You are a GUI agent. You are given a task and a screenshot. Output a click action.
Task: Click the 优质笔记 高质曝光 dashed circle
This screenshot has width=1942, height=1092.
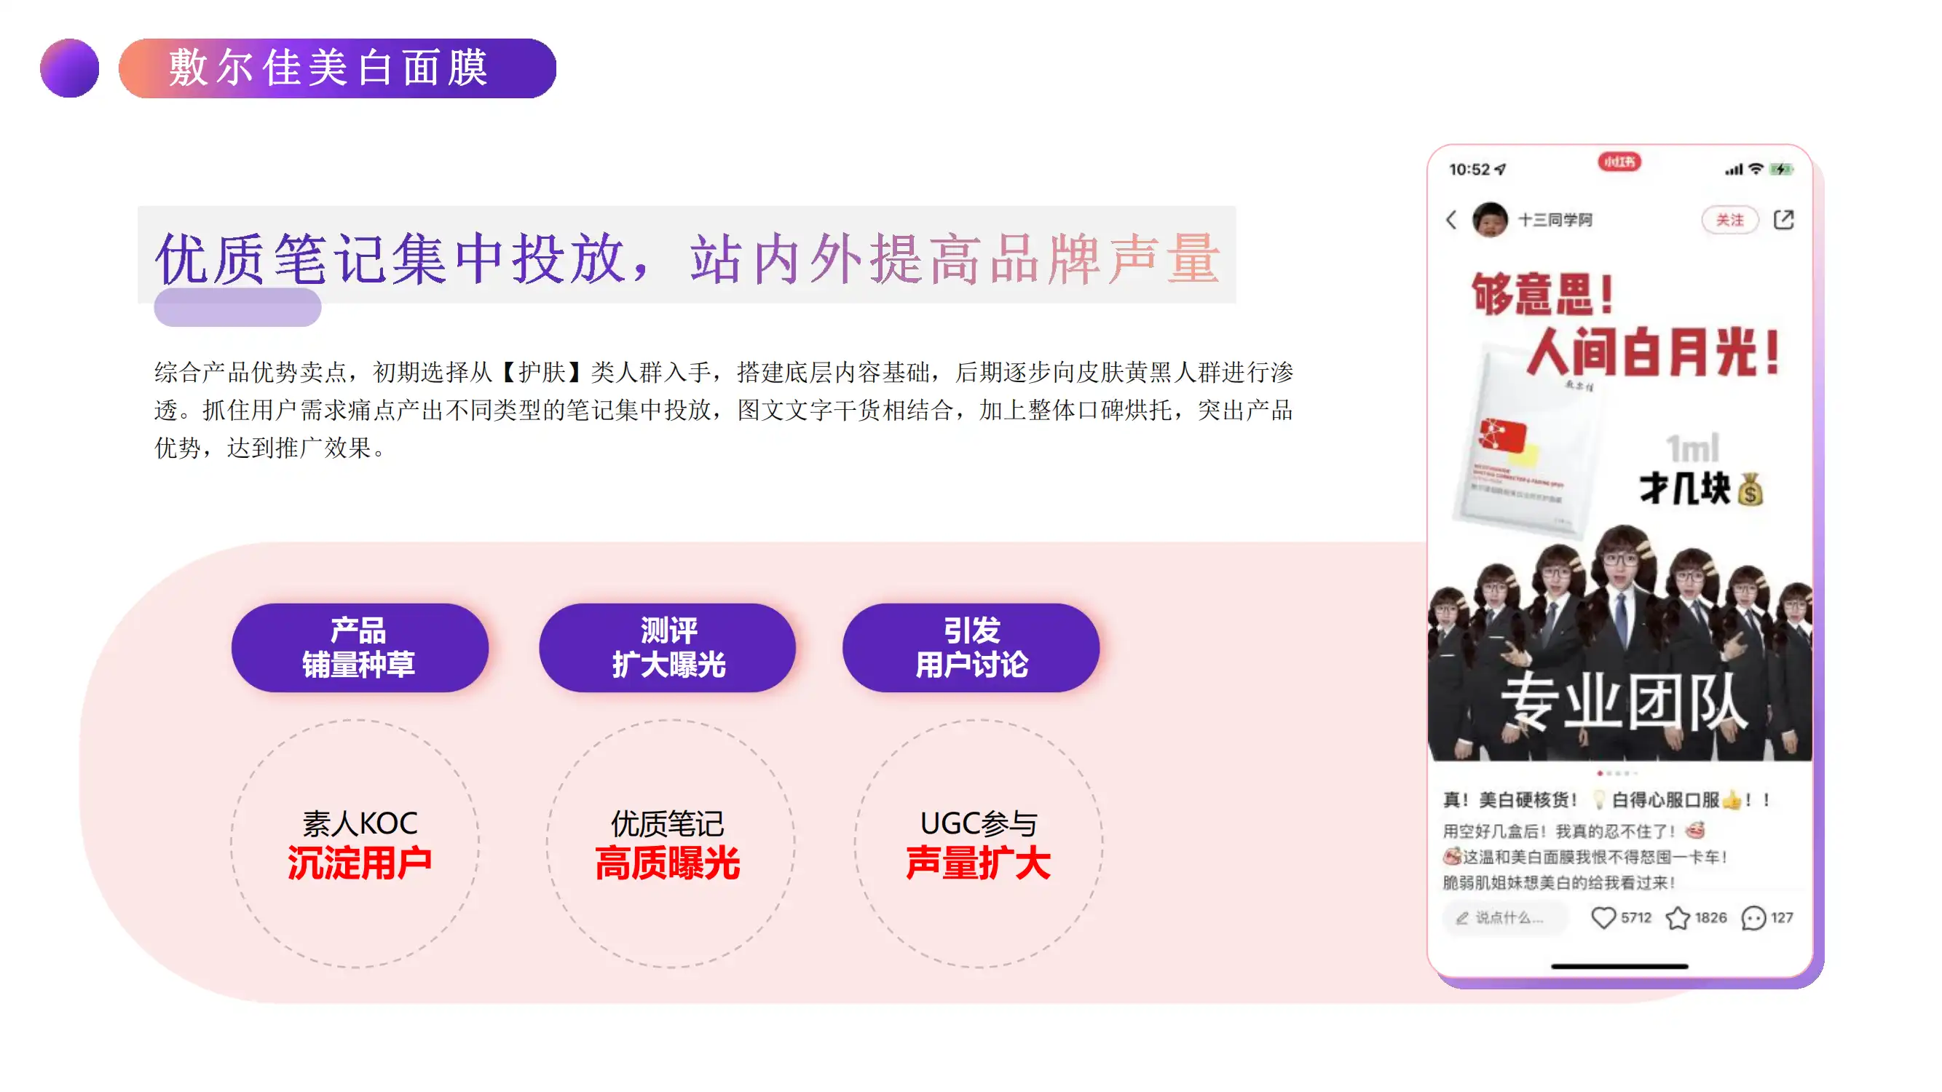(670, 843)
